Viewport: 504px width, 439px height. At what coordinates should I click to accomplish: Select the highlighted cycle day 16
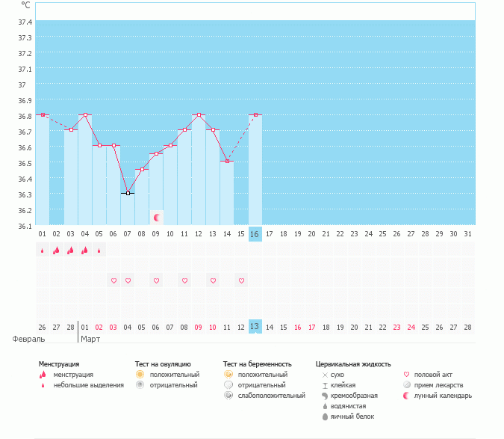(255, 234)
